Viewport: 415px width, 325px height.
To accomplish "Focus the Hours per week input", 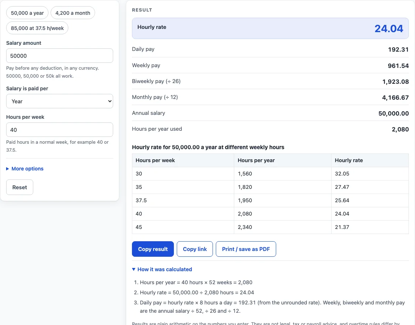I will click(x=60, y=130).
